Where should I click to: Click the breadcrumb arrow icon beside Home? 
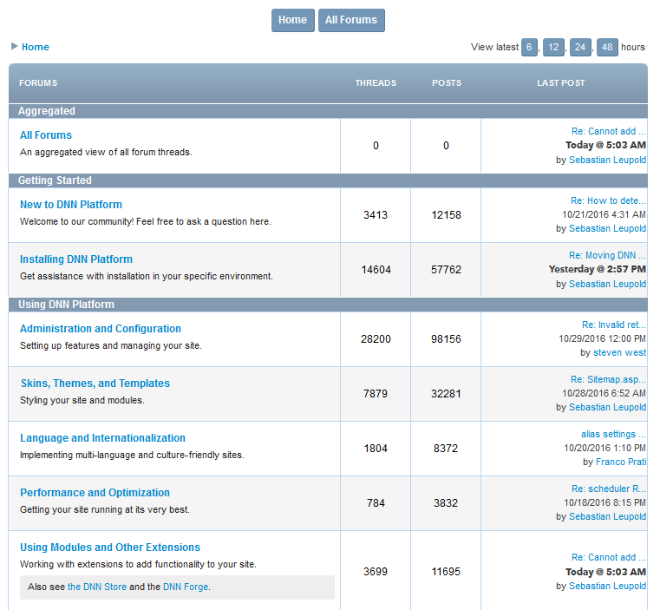15,46
